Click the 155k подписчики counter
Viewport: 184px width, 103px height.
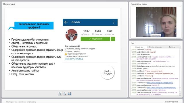(x=98, y=32)
